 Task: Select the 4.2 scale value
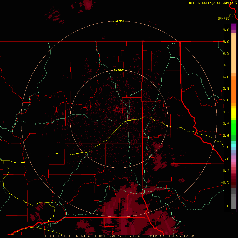(226, 112)
